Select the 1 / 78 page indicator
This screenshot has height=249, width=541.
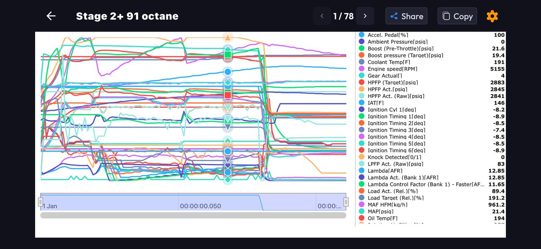(343, 16)
